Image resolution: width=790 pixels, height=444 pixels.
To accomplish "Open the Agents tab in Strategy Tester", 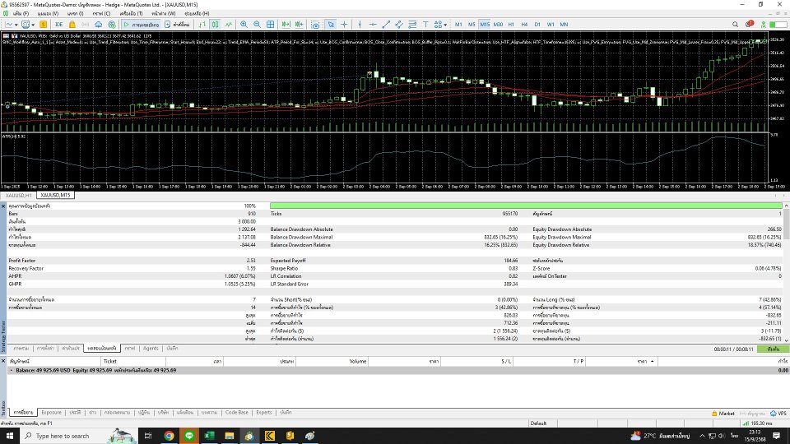I will (x=151, y=349).
